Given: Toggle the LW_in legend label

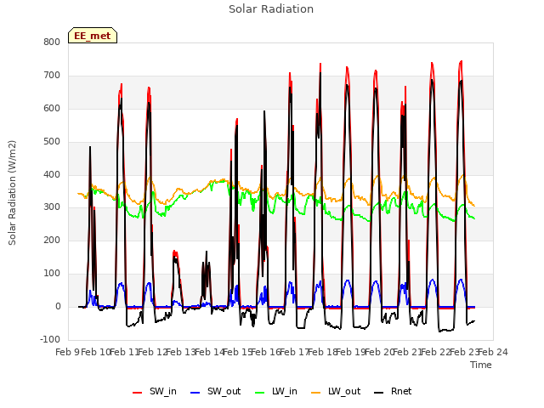Looking at the screenshot, I should [x=285, y=391].
